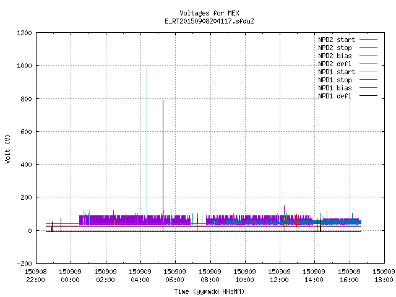Click the 150909 00:00 x-axis label
Image resolution: width=396 pixels, height=297 pixels.
71,276
